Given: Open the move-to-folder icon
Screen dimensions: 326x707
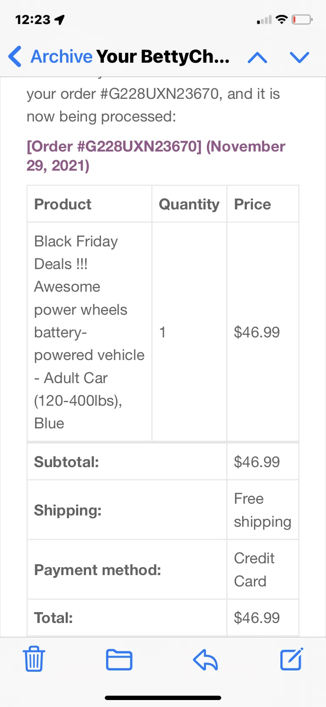Looking at the screenshot, I should (119, 659).
